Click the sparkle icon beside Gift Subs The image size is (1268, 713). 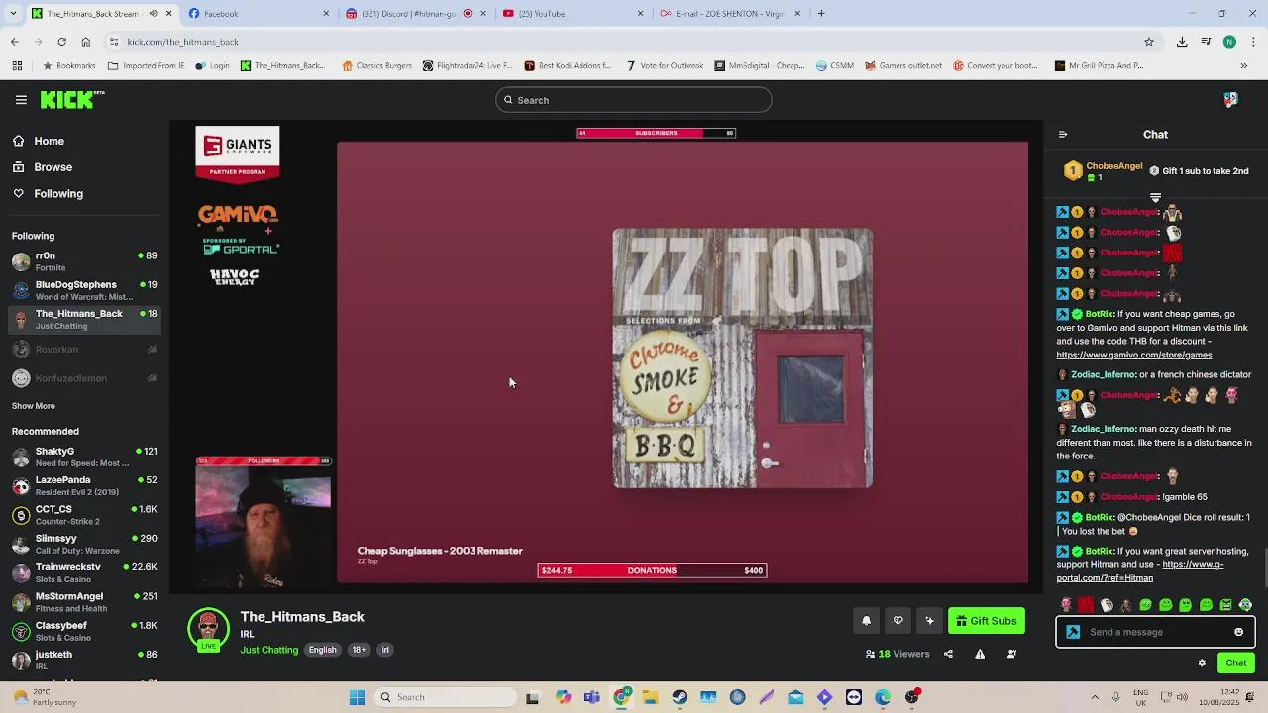click(929, 621)
